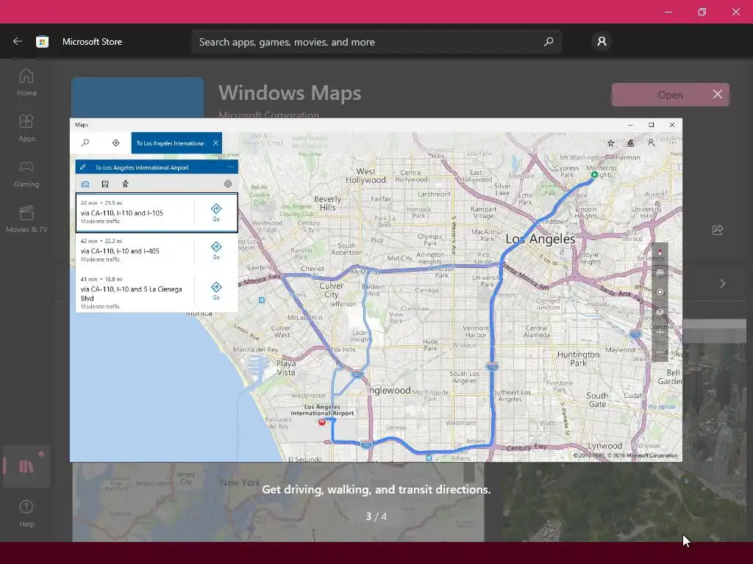The image size is (753, 564).
Task: Click the pencil edit icon for destination
Action: pyautogui.click(x=83, y=167)
